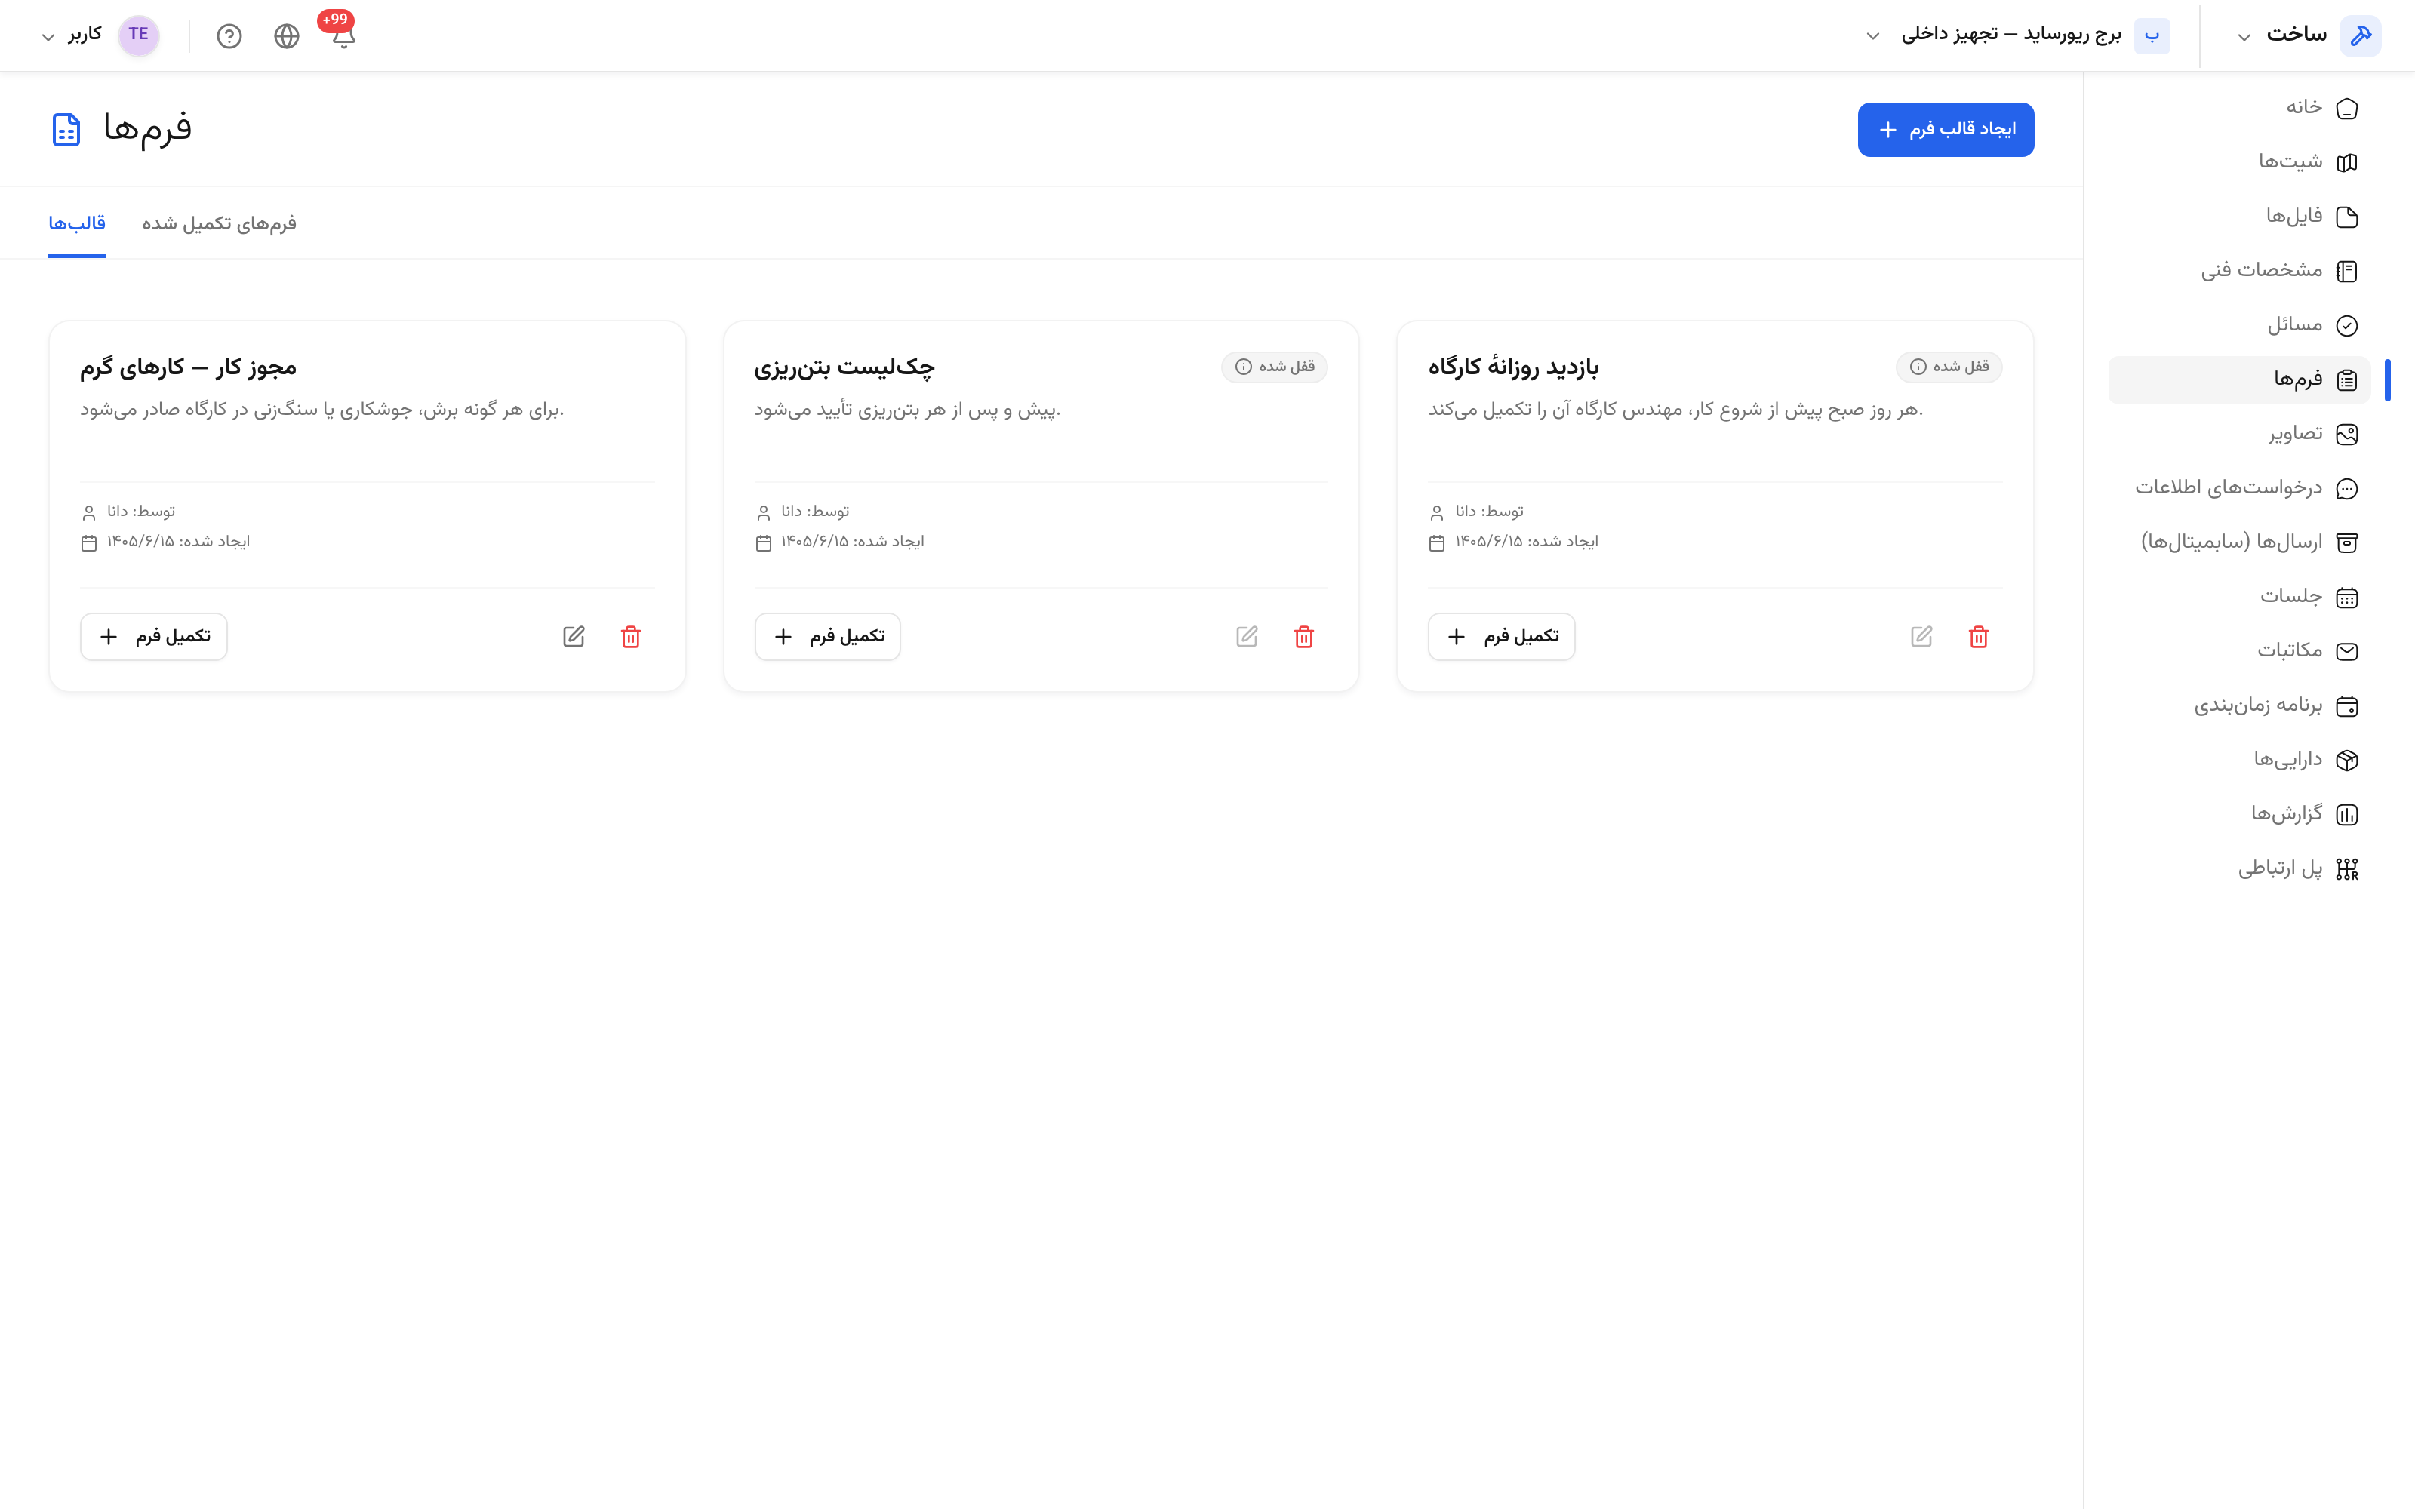The height and width of the screenshot is (1509, 2415).
Task: Click تکمیل فرم on بازدید روزانهٔ کارگاه card
Action: click(1501, 637)
